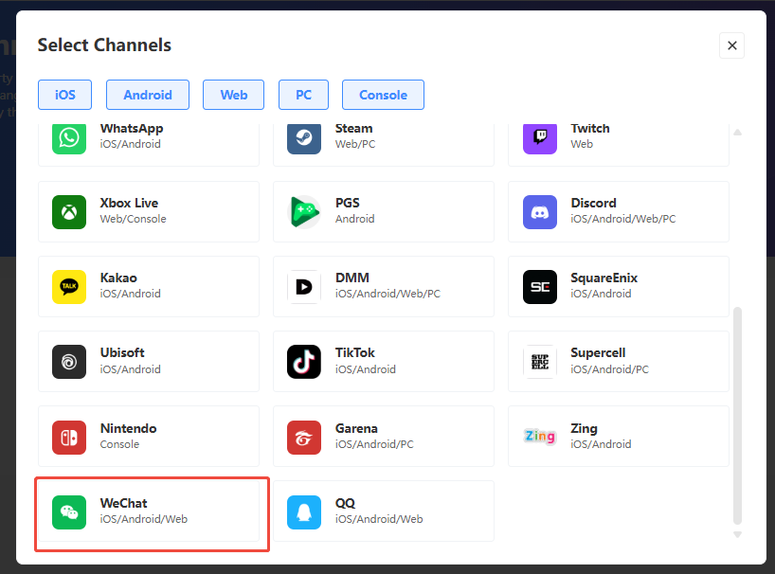Pick the WeChat green icon
The width and height of the screenshot is (775, 574).
coord(69,511)
